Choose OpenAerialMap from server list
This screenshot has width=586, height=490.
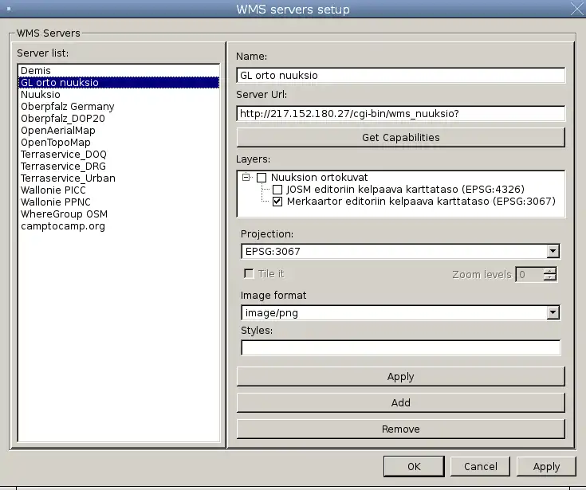(x=58, y=131)
